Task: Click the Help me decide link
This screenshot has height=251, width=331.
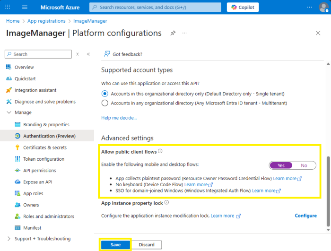Action: tap(119, 118)
